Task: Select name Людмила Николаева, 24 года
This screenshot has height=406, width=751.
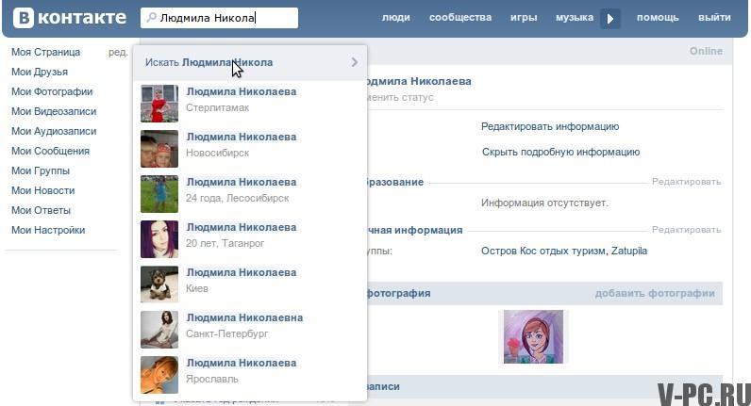Action: [x=242, y=182]
